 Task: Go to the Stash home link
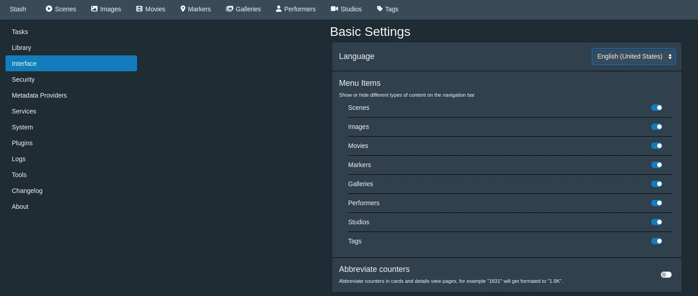18,9
